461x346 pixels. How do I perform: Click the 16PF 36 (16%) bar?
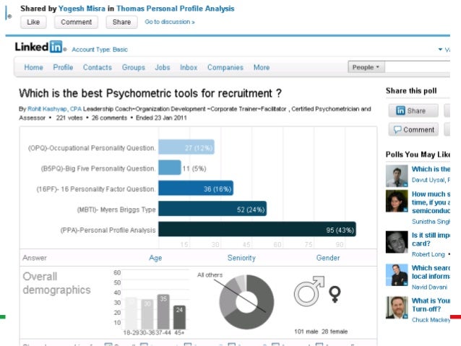pos(196,188)
